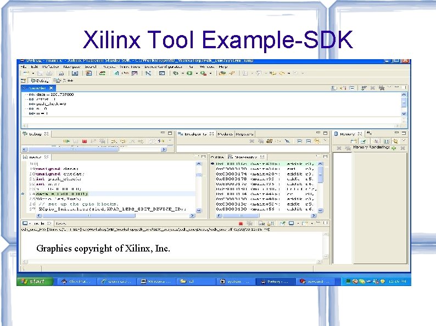The width and height of the screenshot is (436, 326).
Task: Open the dropdown arrow beside External Tools
Action: pyautogui.click(x=210, y=73)
